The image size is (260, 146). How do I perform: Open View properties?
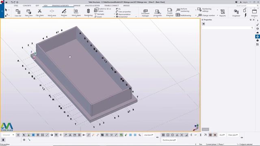pyautogui.click(x=123, y=12)
